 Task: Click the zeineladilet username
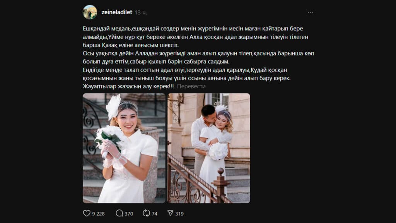pos(117,12)
